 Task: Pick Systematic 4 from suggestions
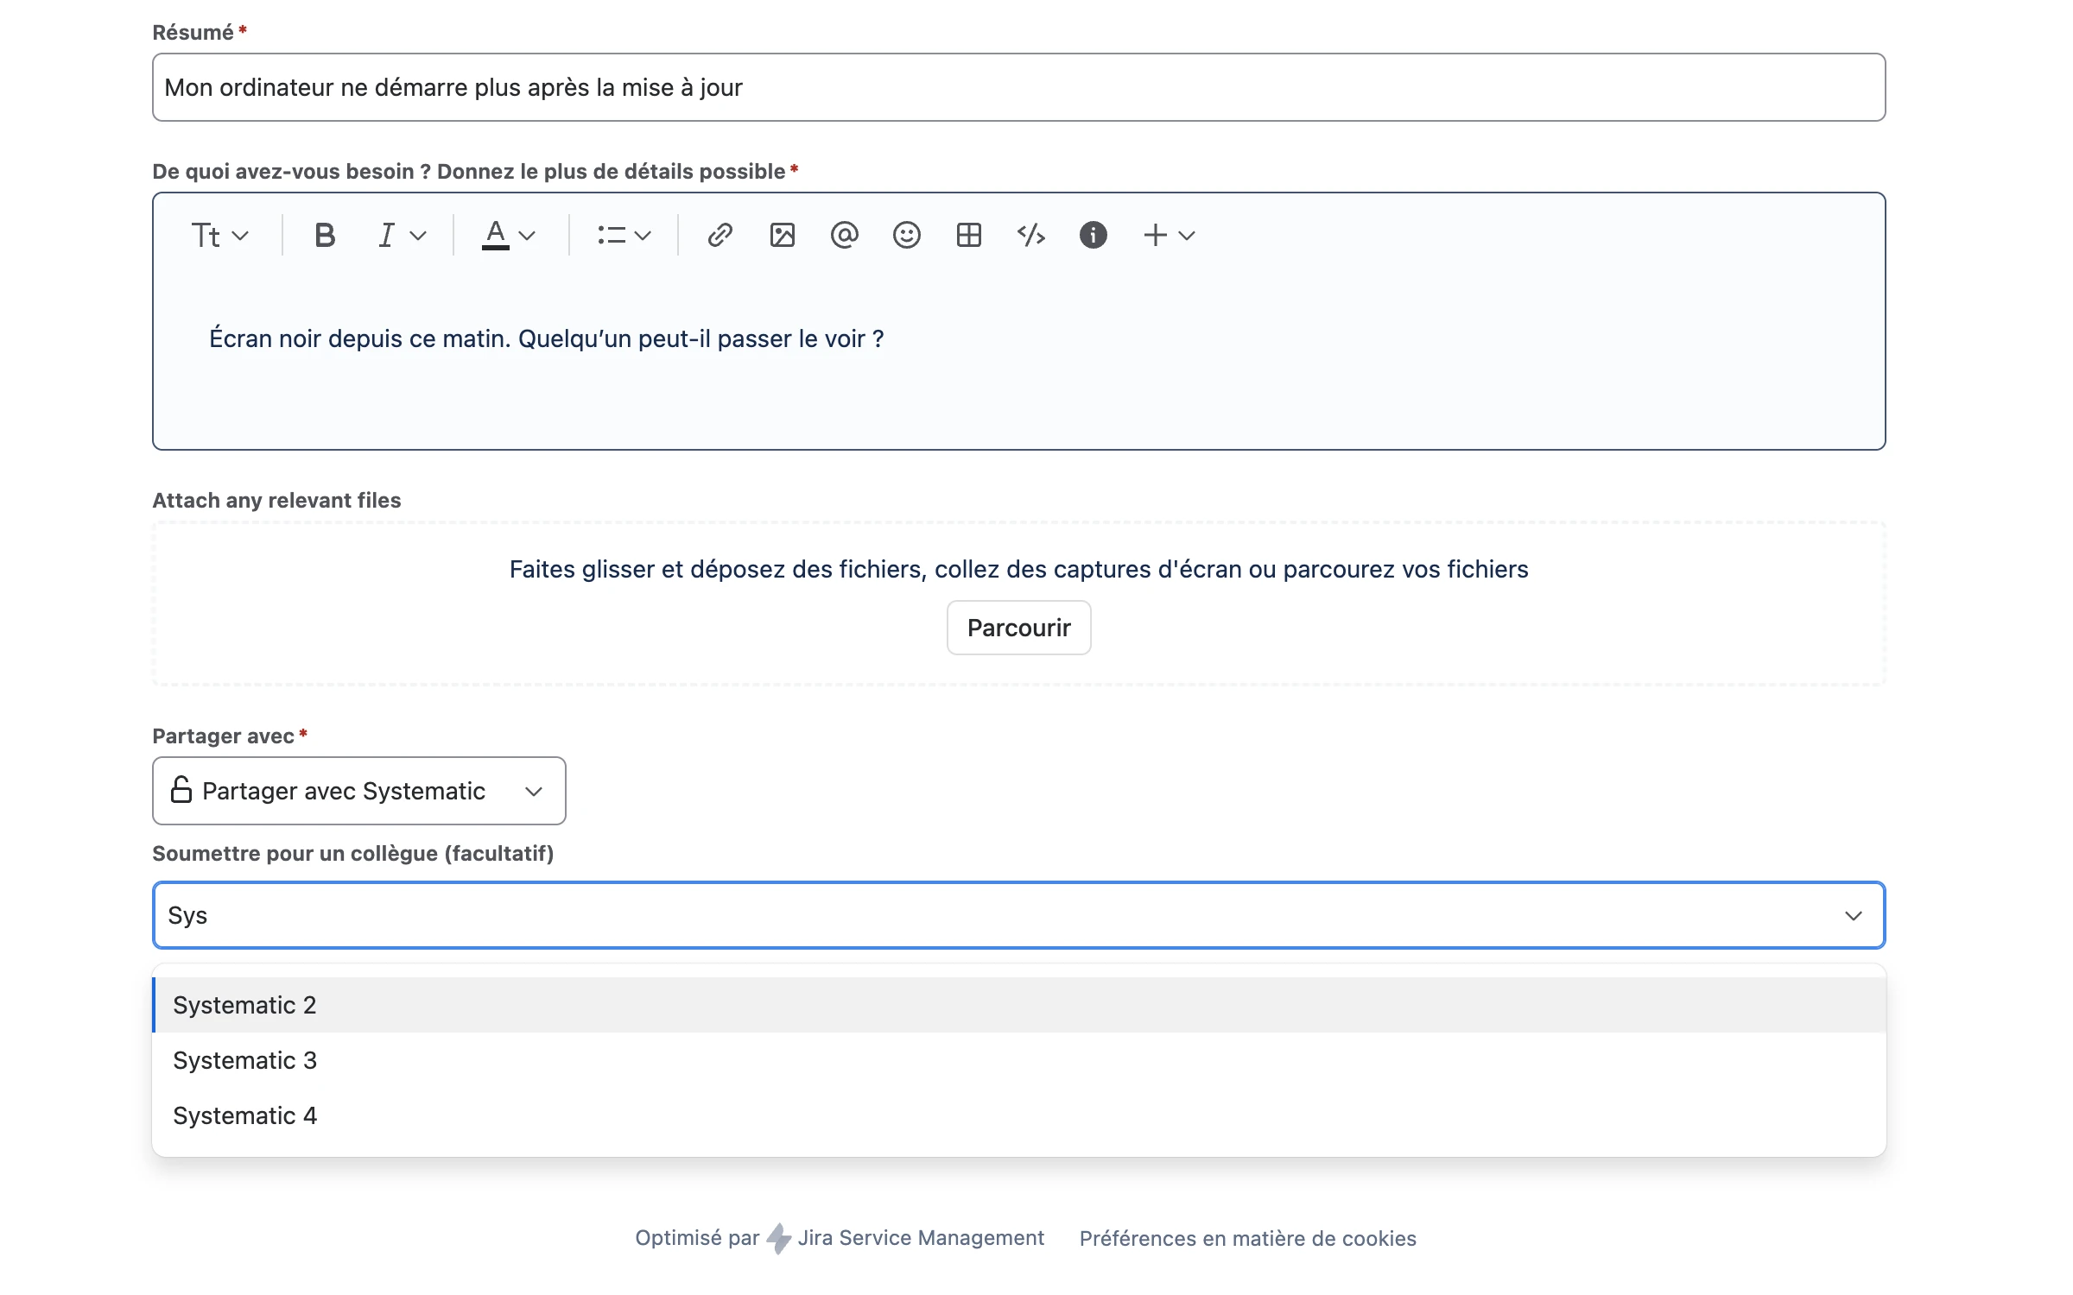coord(1019,1115)
